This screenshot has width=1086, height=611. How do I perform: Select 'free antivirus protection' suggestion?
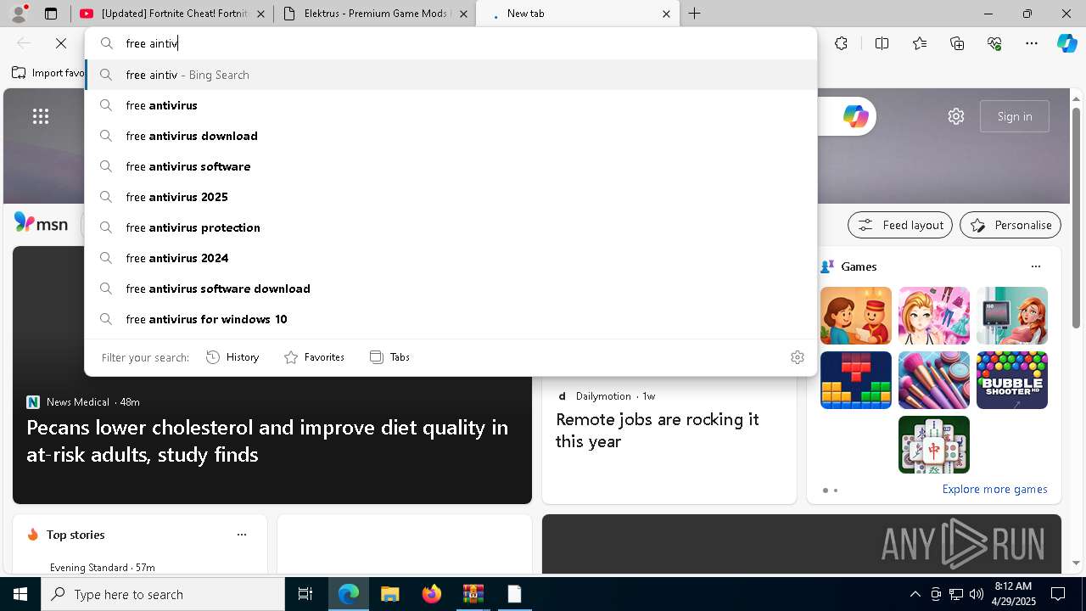click(451, 227)
